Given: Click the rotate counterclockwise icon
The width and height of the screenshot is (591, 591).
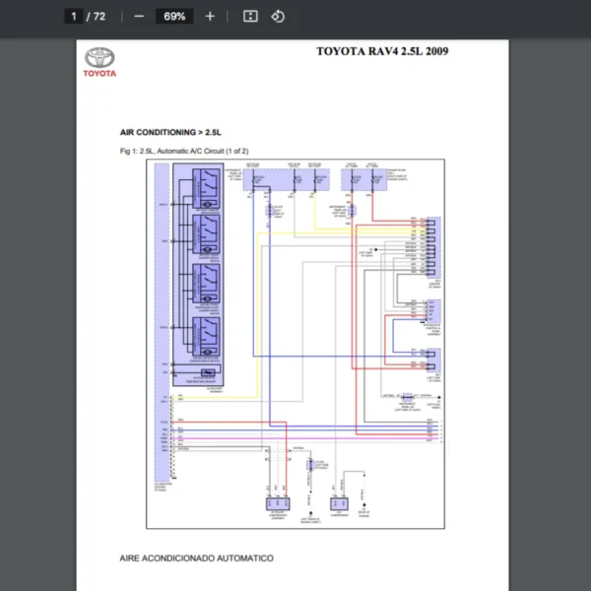Looking at the screenshot, I should 278,16.
